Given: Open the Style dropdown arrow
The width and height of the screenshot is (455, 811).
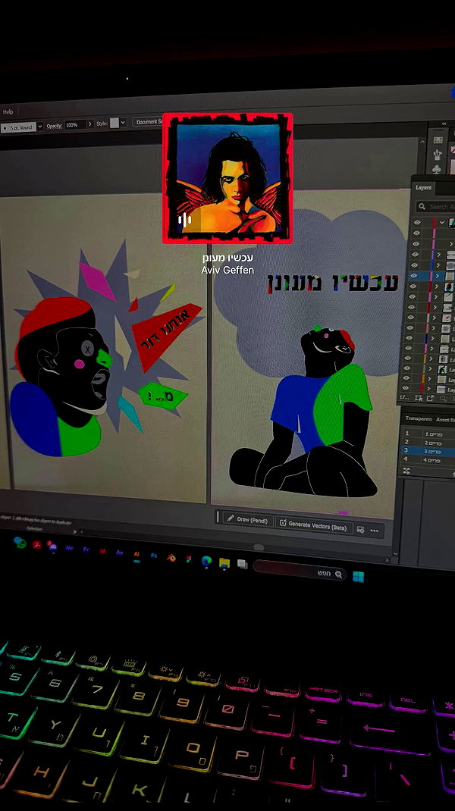Looking at the screenshot, I should pos(123,123).
